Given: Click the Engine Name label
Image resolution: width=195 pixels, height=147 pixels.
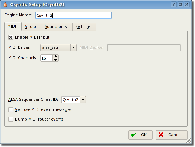Looking at the screenshot, I should click(x=18, y=15).
